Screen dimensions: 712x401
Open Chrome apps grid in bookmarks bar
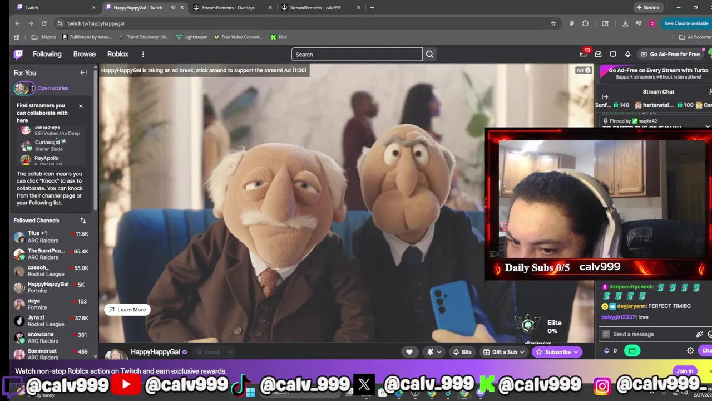[x=17, y=37]
